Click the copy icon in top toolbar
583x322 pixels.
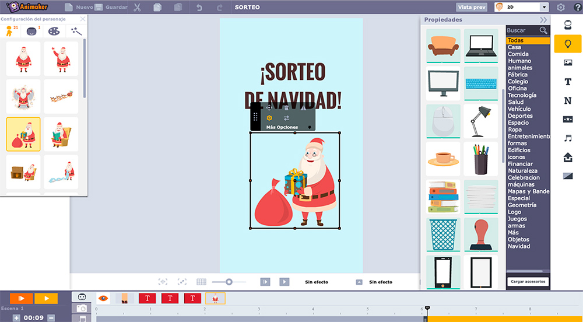click(157, 7)
